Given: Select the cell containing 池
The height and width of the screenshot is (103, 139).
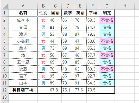Looking at the screenshot, I should 23,55.
